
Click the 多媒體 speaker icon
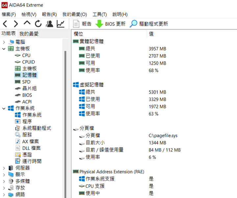pos(11,181)
